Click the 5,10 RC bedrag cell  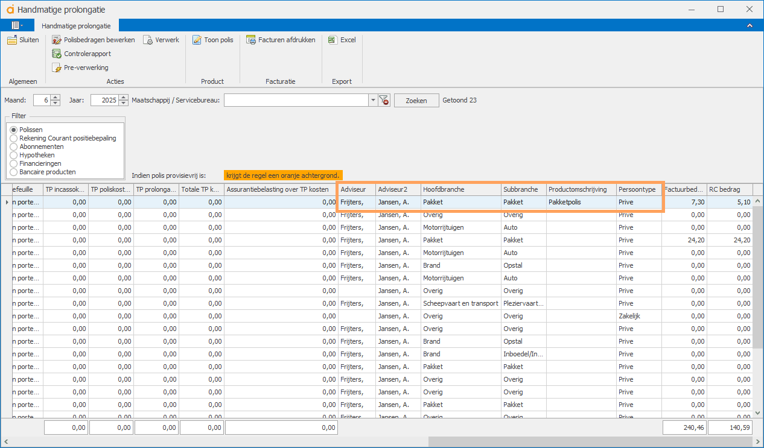pyautogui.click(x=730, y=202)
